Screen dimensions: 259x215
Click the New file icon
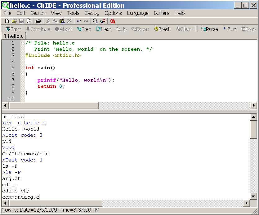[7, 21]
